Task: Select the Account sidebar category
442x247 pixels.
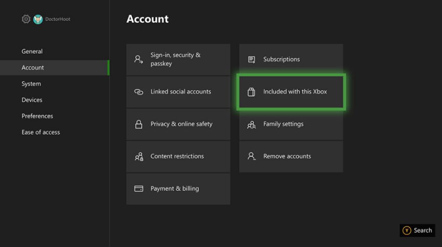Action: point(55,68)
